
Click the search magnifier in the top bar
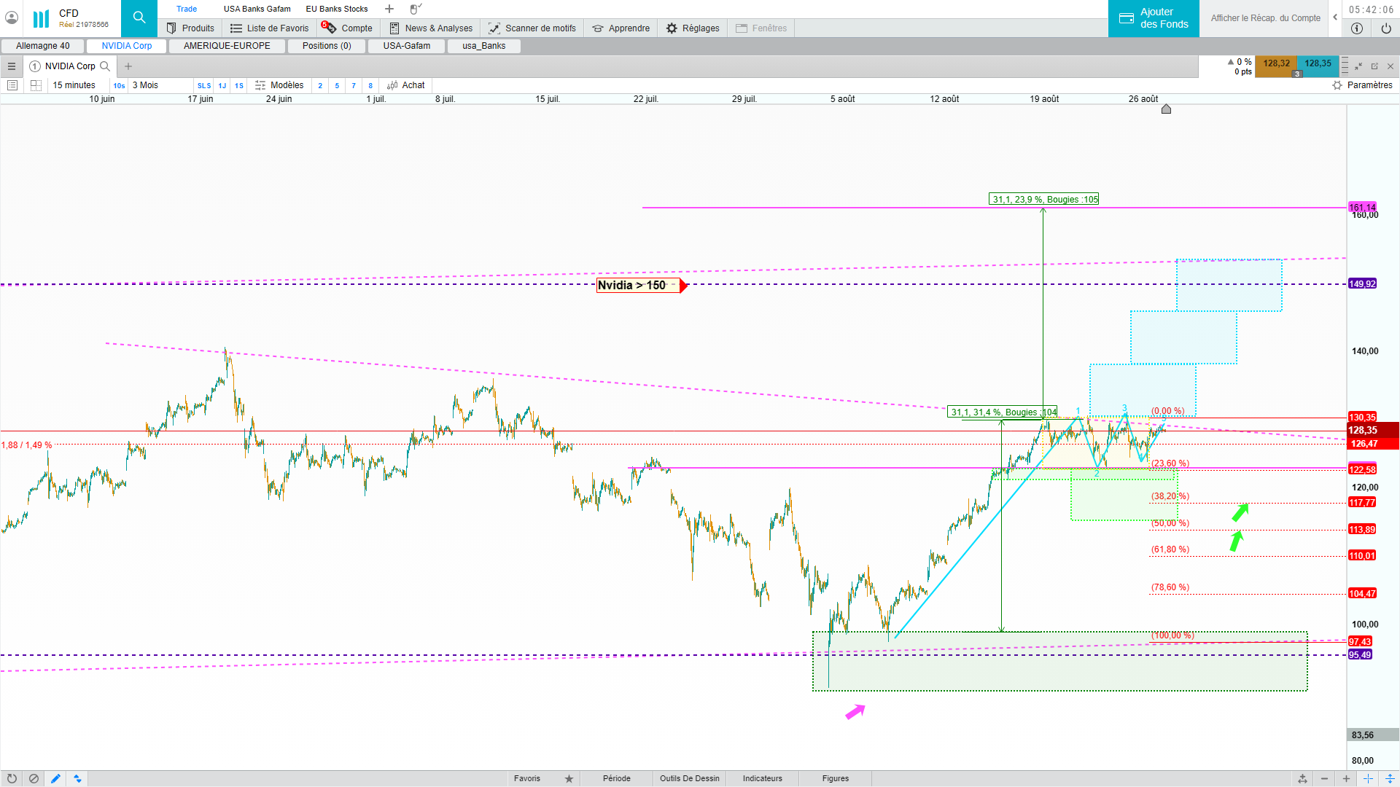coord(139,17)
